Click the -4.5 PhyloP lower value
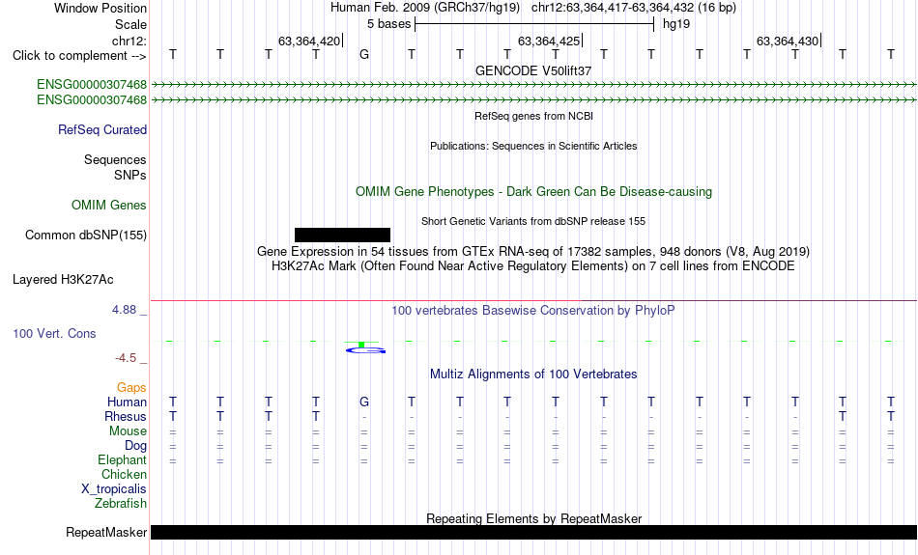918x555 pixels. tap(126, 358)
